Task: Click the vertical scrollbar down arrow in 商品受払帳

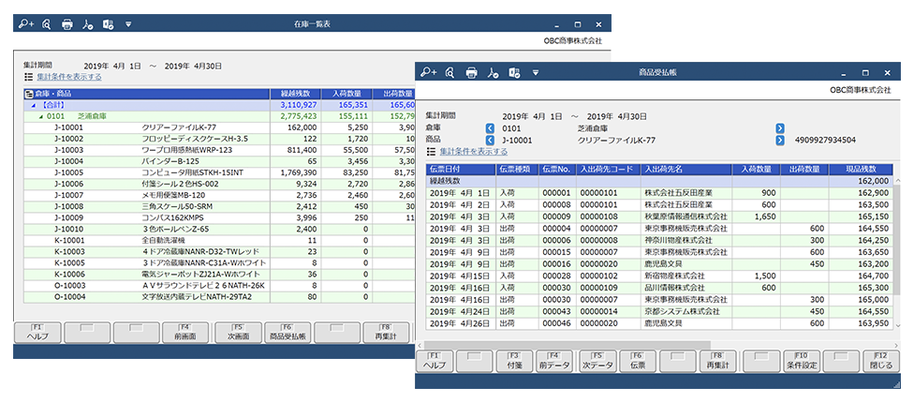Action: (898, 324)
